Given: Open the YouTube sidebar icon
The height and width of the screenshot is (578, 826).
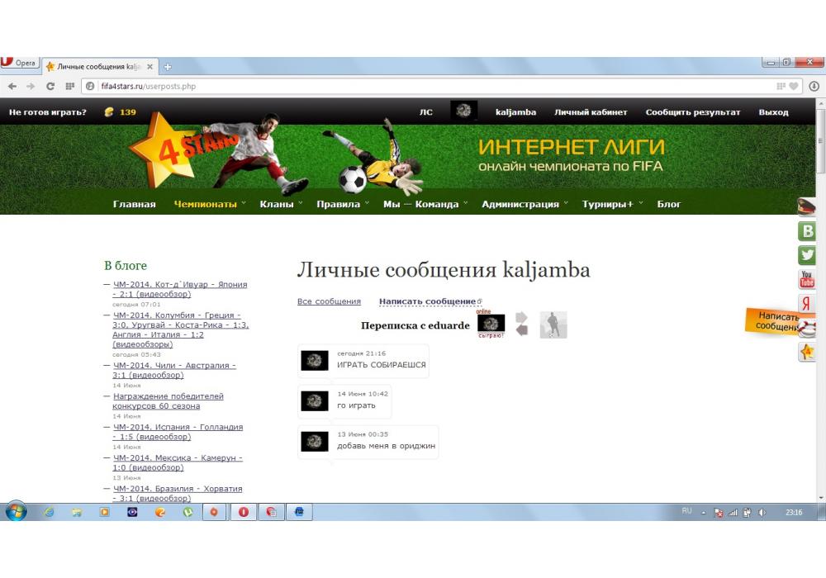Looking at the screenshot, I should click(x=807, y=280).
